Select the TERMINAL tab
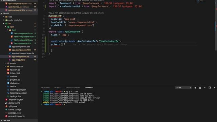This screenshot has height=122, width=217. pos(89,87)
